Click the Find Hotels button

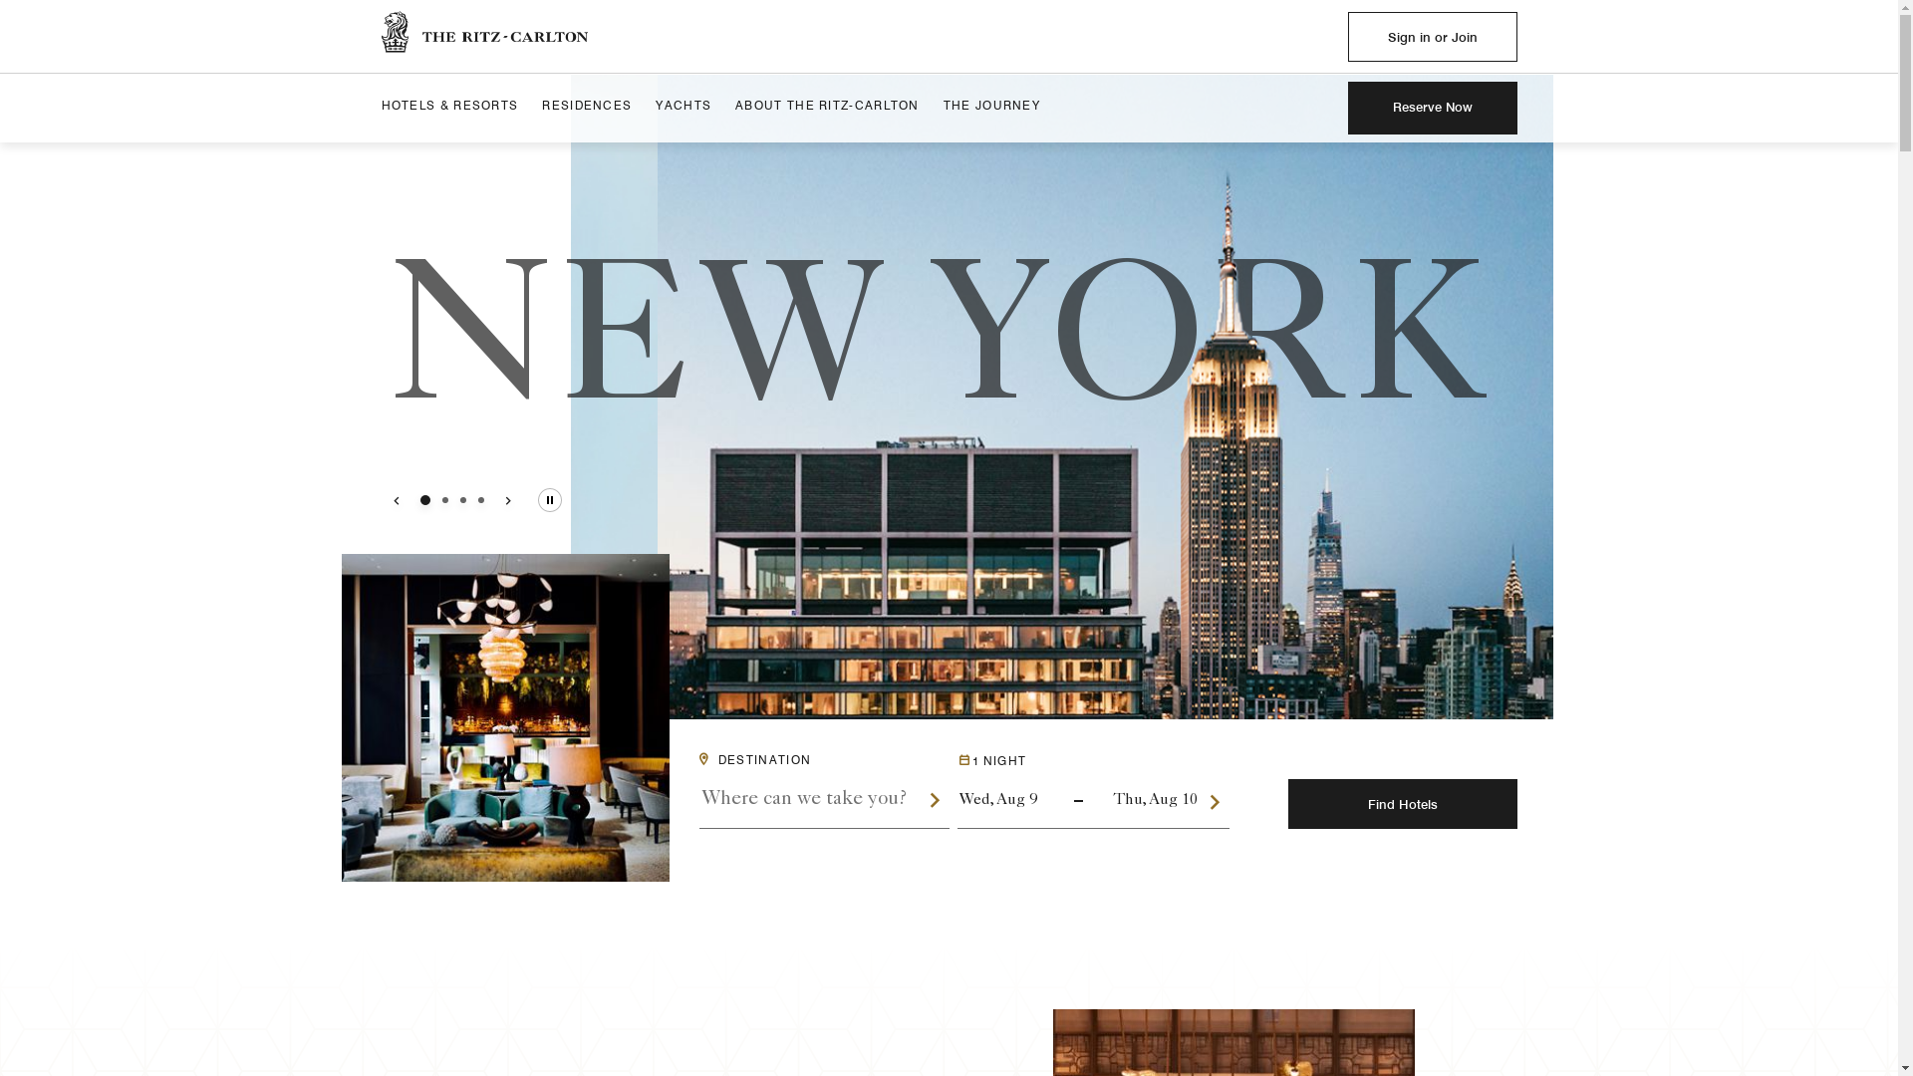tap(1402, 804)
